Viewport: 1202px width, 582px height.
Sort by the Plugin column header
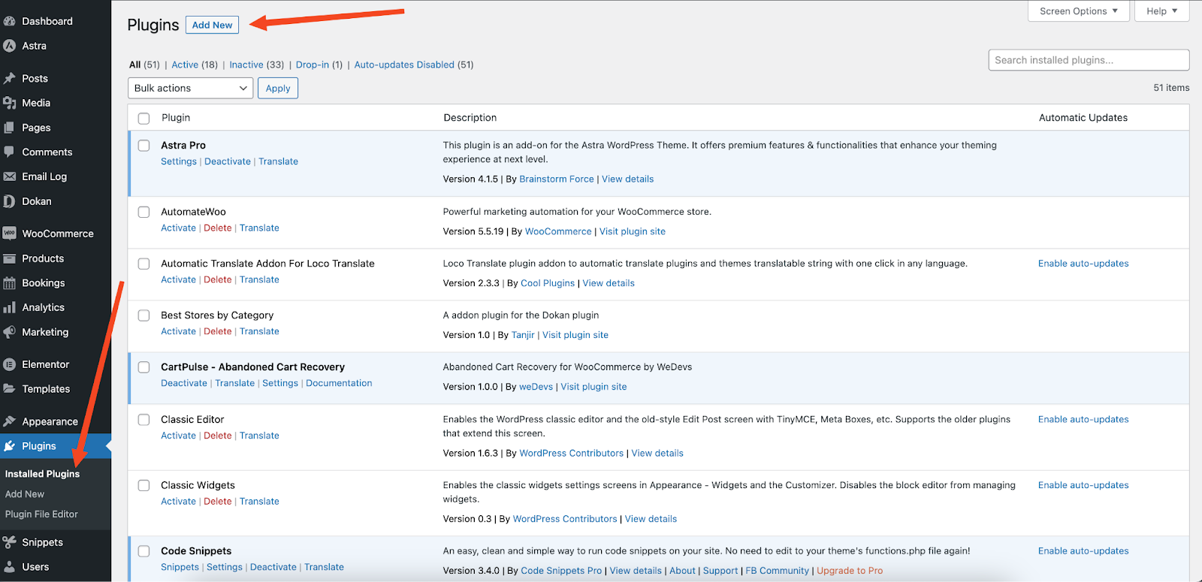(x=176, y=118)
